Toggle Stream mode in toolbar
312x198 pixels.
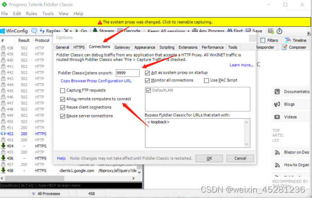pyautogui.click(x=103, y=31)
